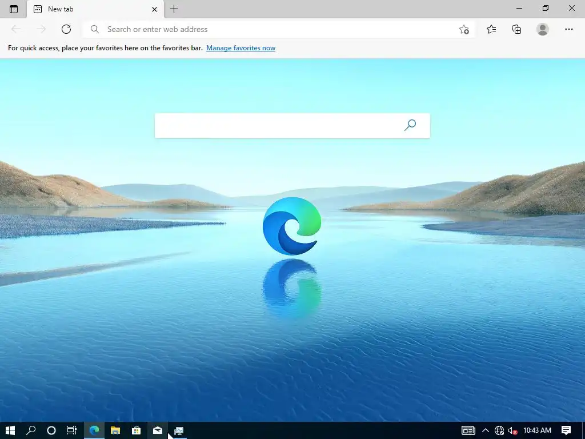Open muted volume tray icon
The image size is (585, 439).
click(x=512, y=431)
